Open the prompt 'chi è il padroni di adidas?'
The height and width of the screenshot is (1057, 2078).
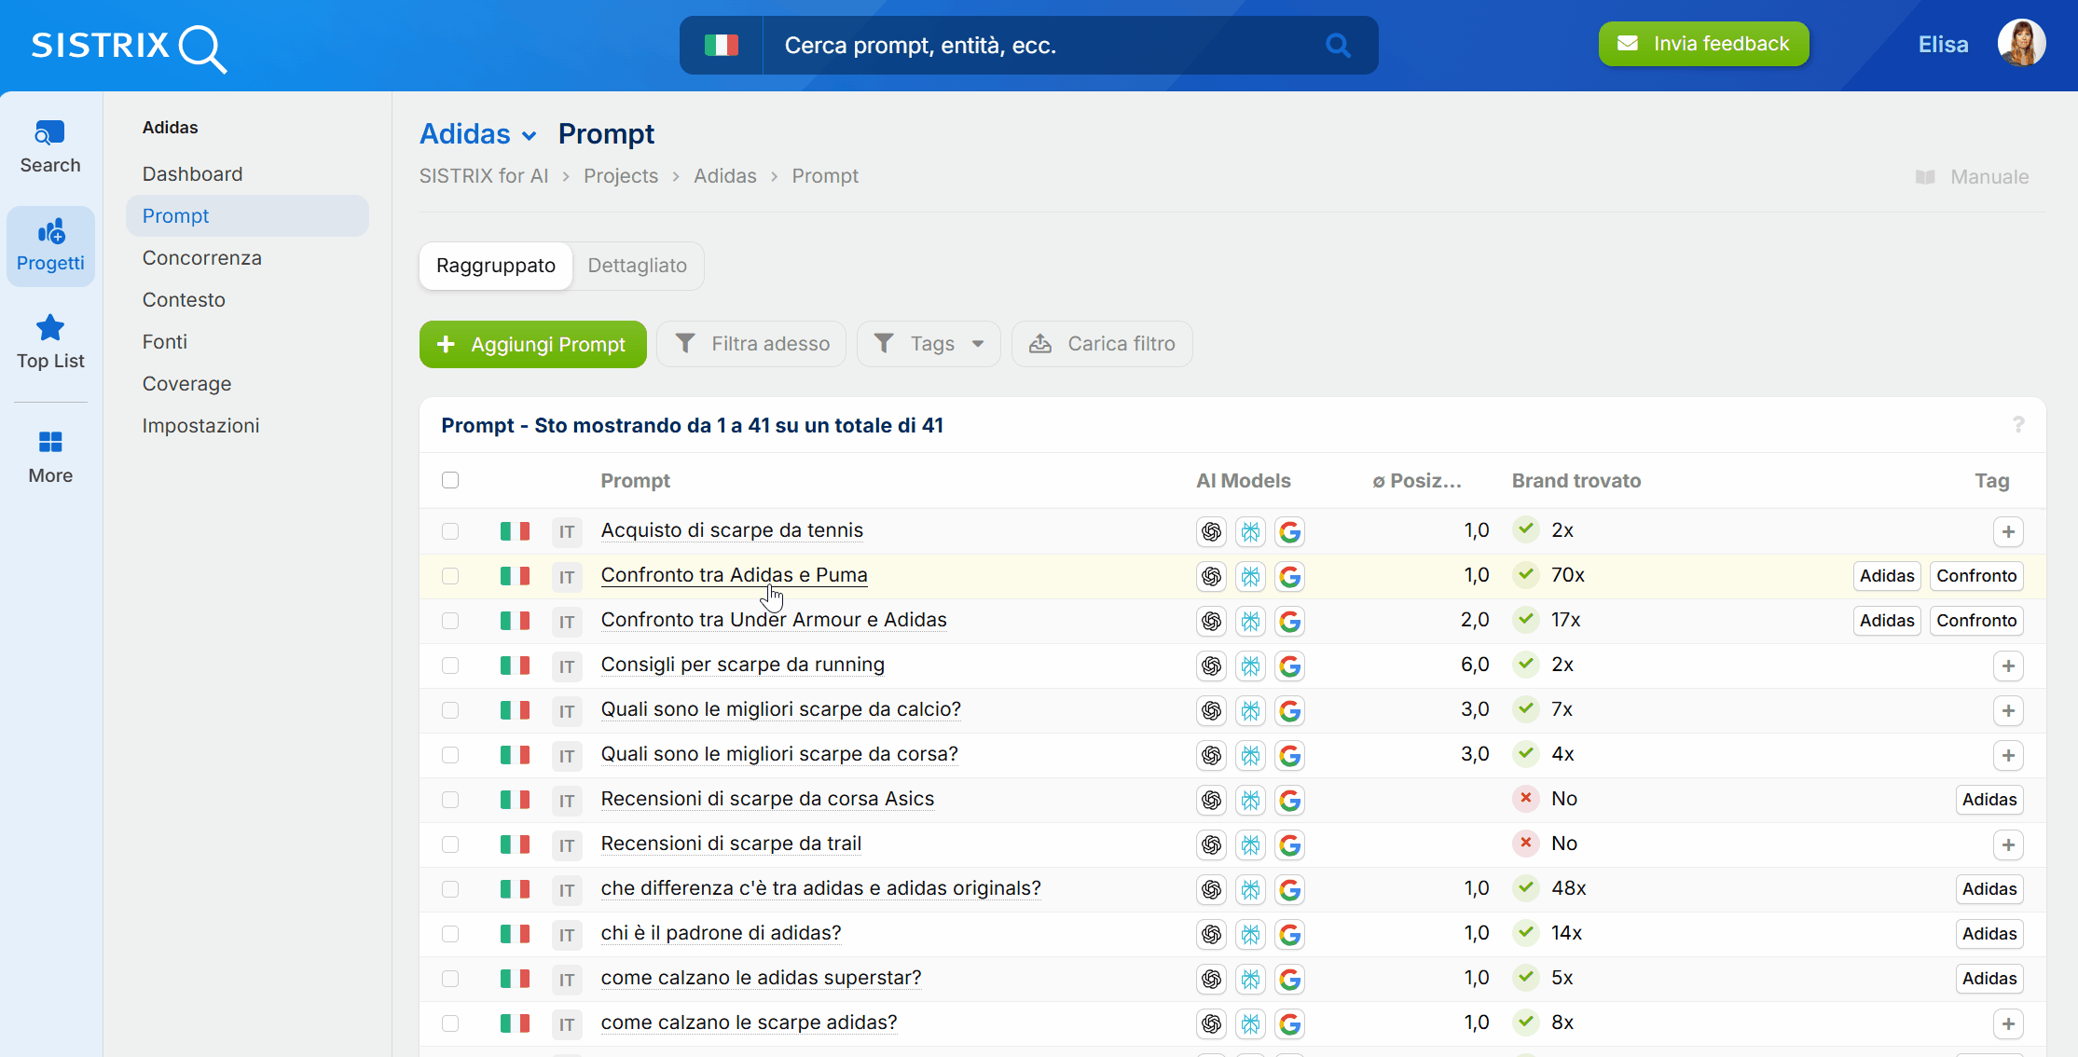tap(721, 932)
